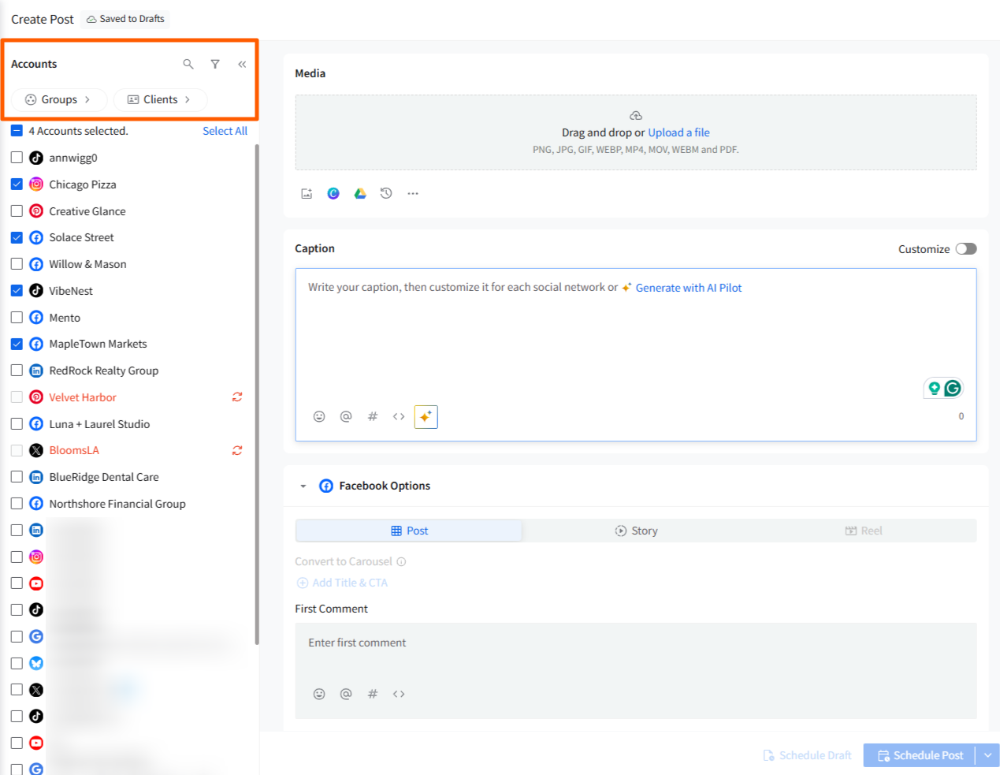
Task: Click the Facebook Options heading text
Action: (x=385, y=486)
